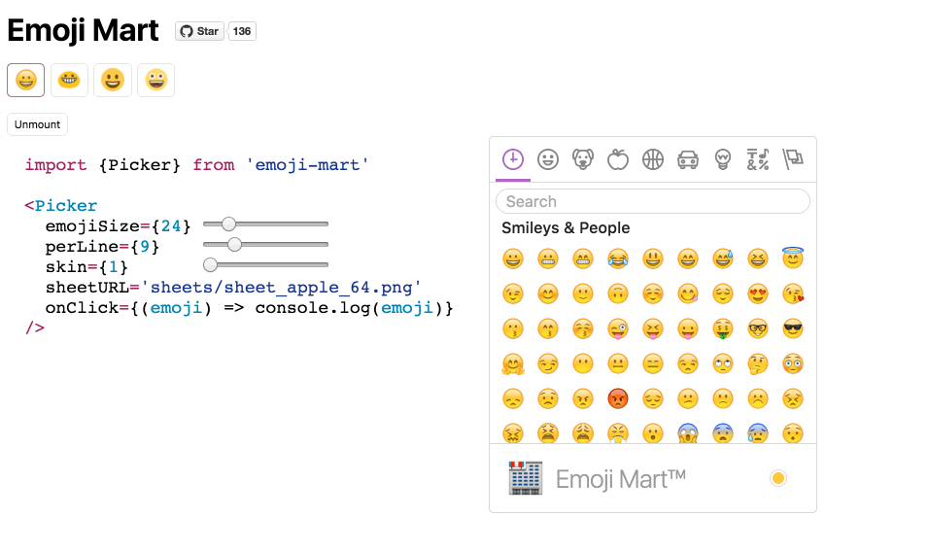Switch to the Smileys & People category tab
929x551 pixels.
(x=548, y=159)
